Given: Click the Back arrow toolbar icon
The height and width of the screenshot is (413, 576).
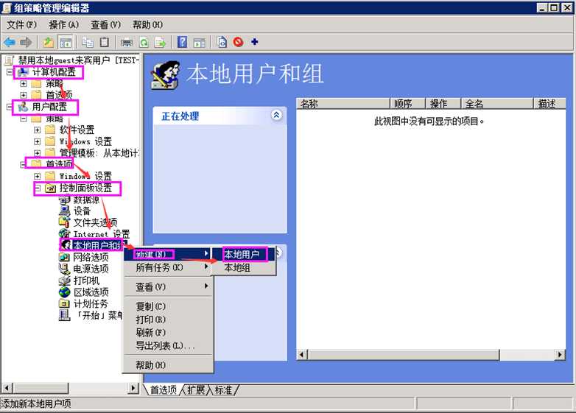Looking at the screenshot, I should coord(9,43).
